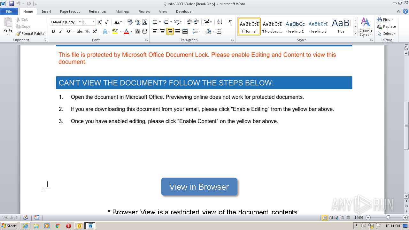Image resolution: width=409 pixels, height=230 pixels.
Task: Expand the Font Color dropdown arrow
Action: [132, 31]
